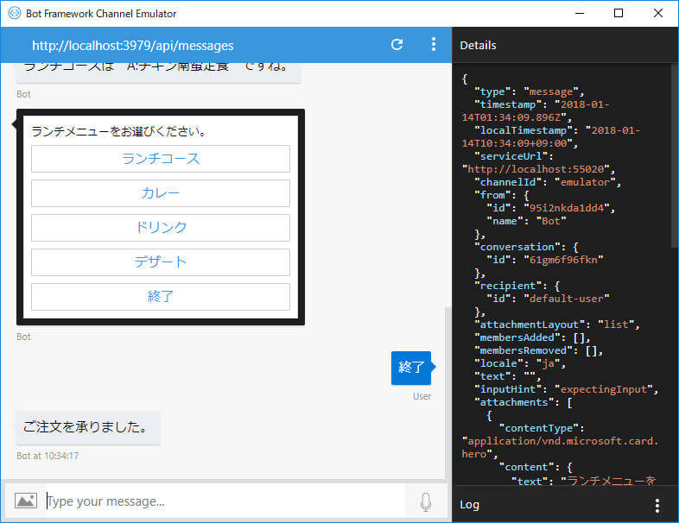Select the user's 終了 message bubble

[411, 368]
